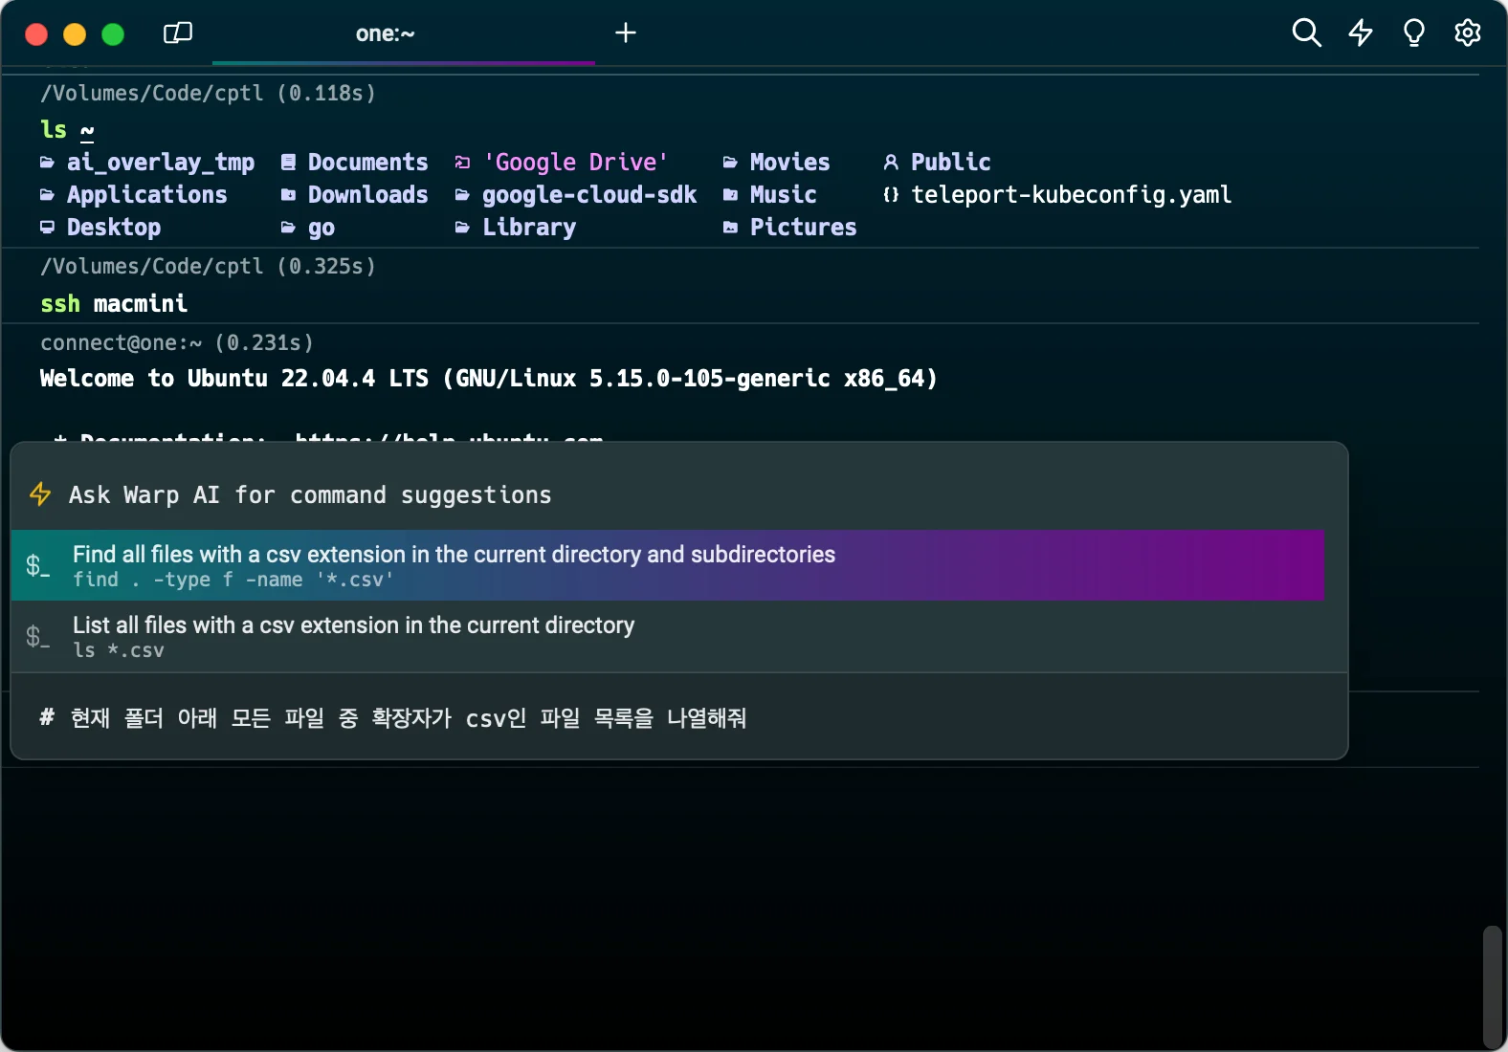Click the 'Music' directory name
The height and width of the screenshot is (1052, 1508).
784,195
